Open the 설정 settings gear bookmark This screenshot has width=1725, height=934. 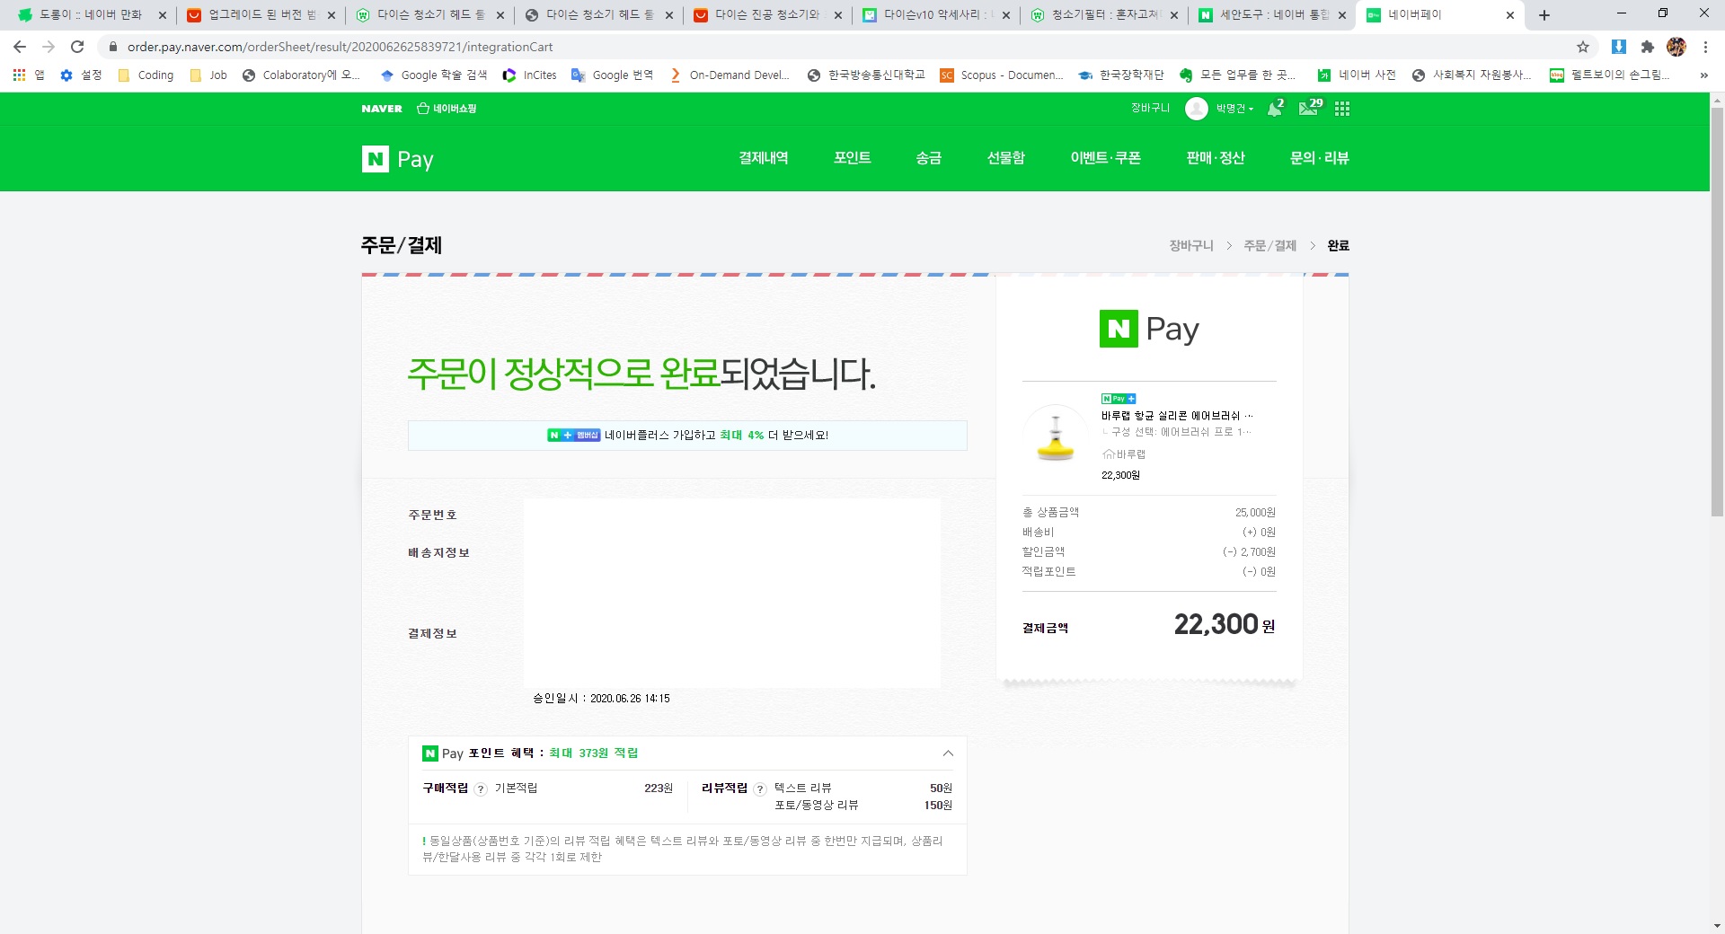point(81,75)
